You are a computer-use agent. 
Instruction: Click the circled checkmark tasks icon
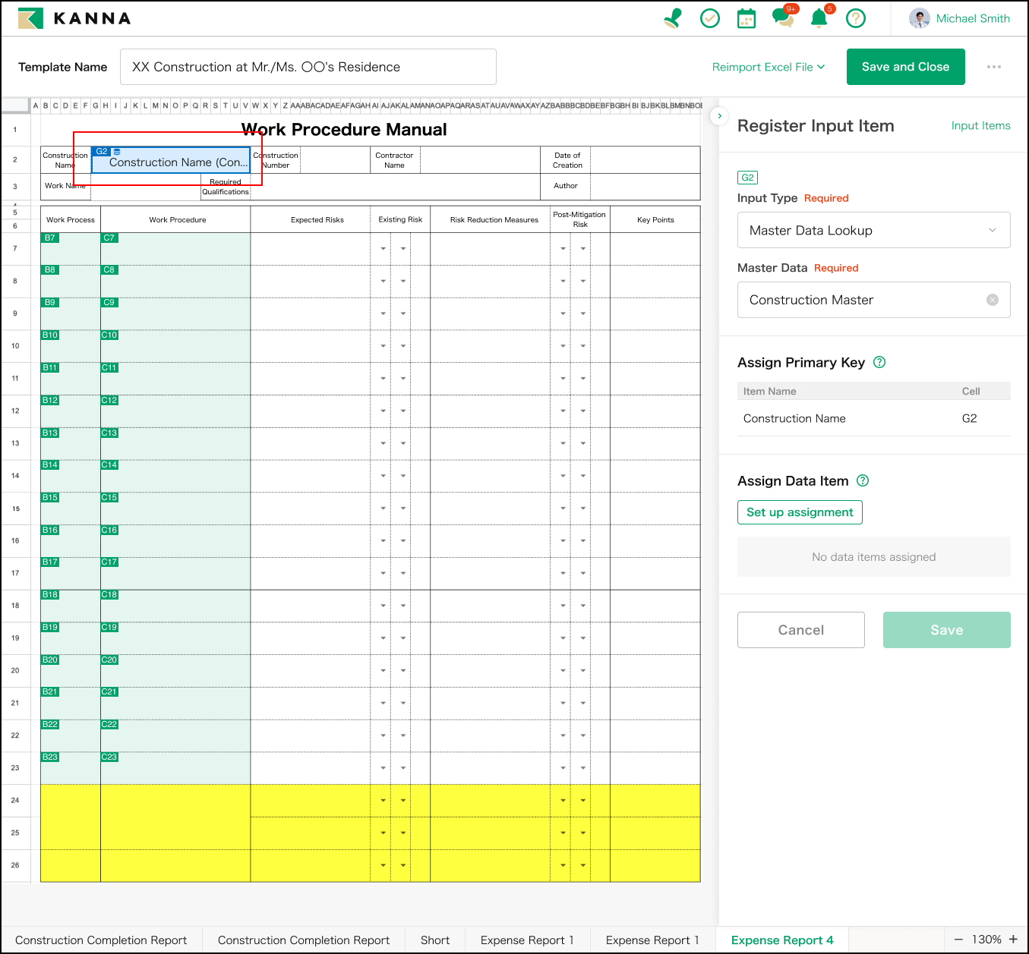710,18
